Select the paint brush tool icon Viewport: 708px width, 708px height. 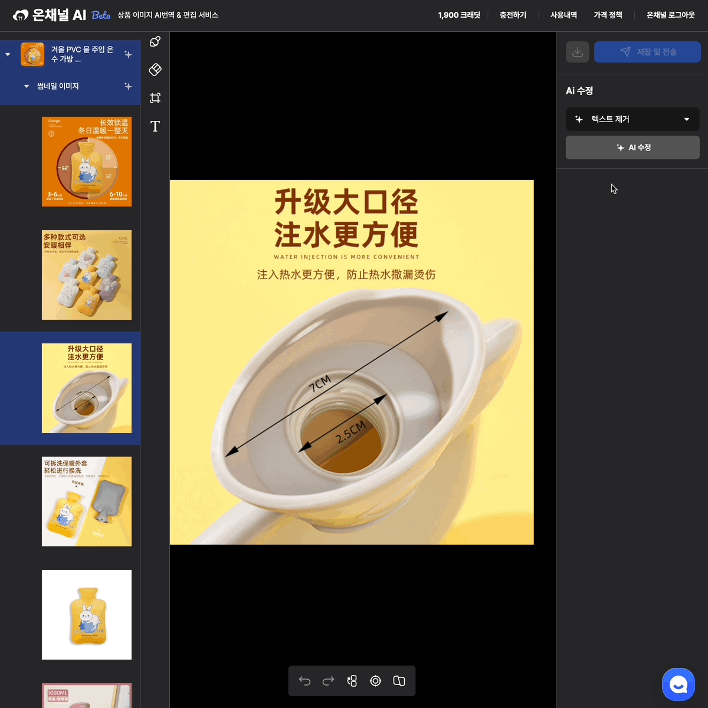coord(155,41)
